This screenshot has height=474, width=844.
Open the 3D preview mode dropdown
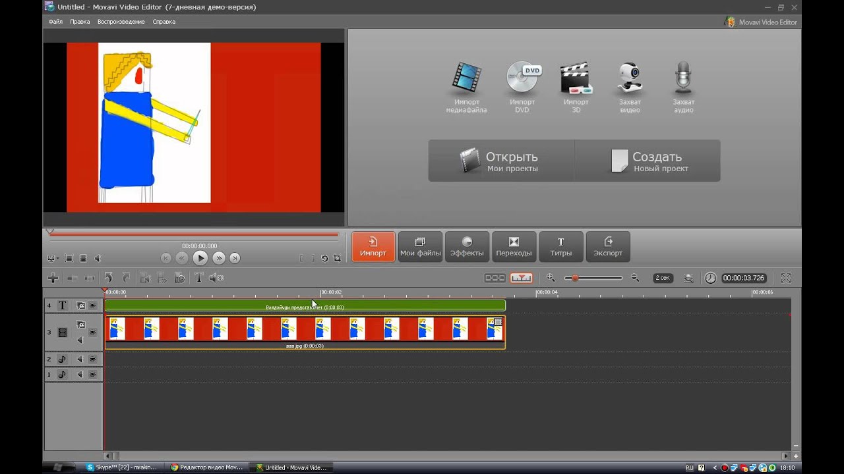53,259
